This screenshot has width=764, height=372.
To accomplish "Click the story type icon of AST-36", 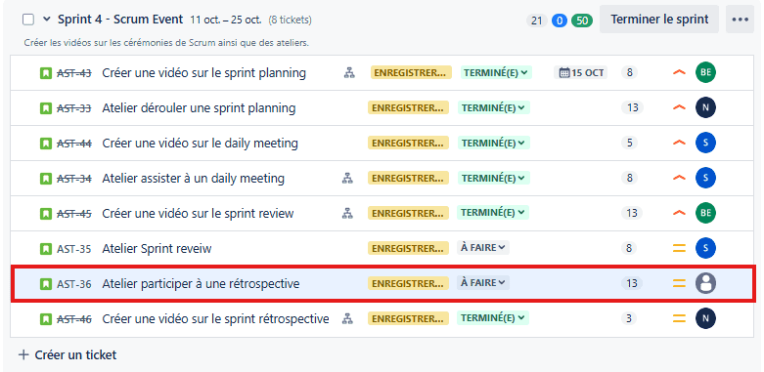I will coord(45,283).
